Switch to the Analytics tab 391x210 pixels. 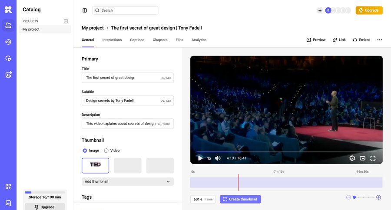click(x=199, y=40)
